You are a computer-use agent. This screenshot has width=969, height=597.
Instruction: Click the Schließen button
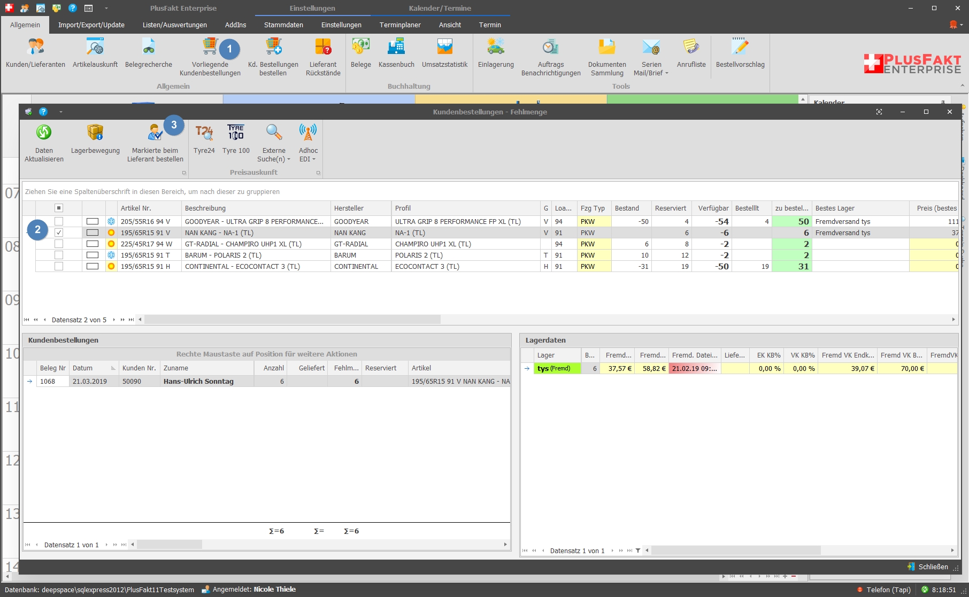click(x=928, y=567)
